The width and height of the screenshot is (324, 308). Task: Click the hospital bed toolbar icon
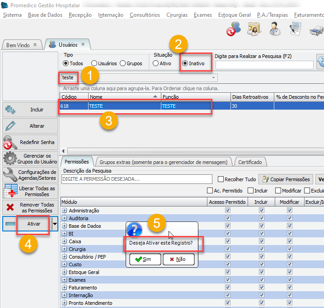[316, 30]
